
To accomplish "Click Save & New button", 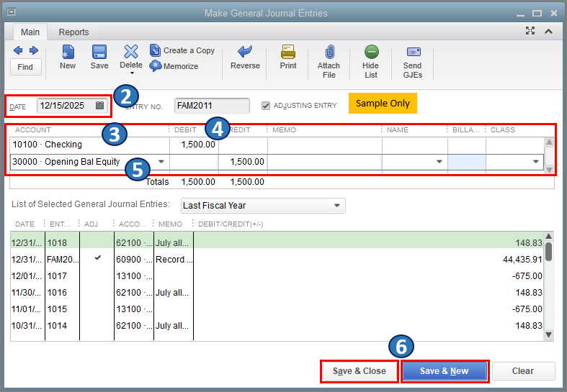I will tap(445, 371).
